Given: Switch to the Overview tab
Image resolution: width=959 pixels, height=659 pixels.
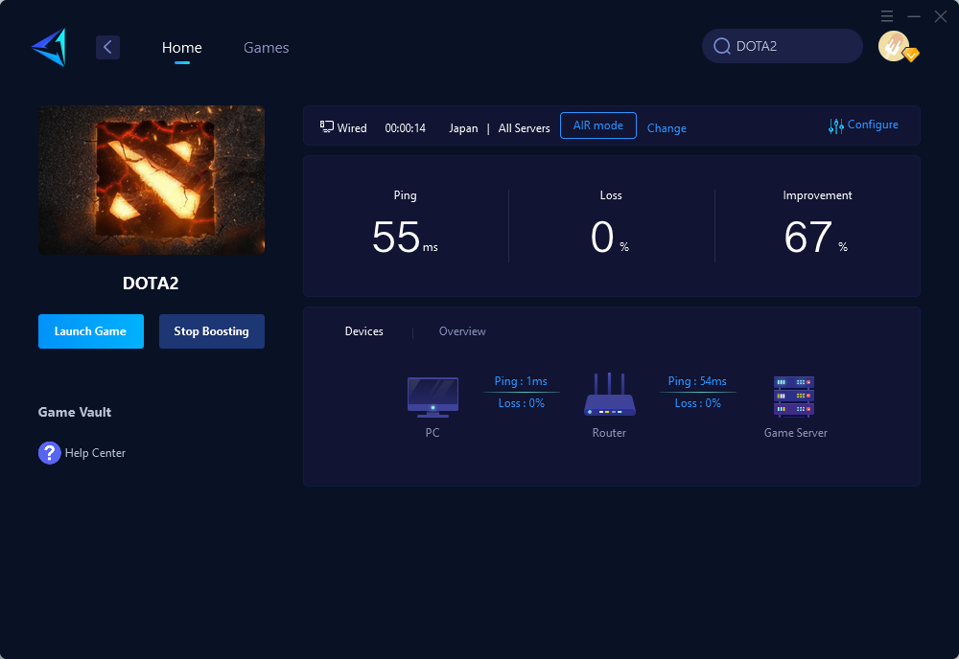Looking at the screenshot, I should coord(462,331).
